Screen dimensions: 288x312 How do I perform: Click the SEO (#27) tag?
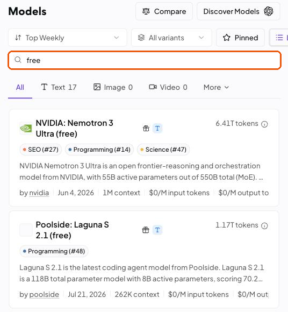coord(41,150)
